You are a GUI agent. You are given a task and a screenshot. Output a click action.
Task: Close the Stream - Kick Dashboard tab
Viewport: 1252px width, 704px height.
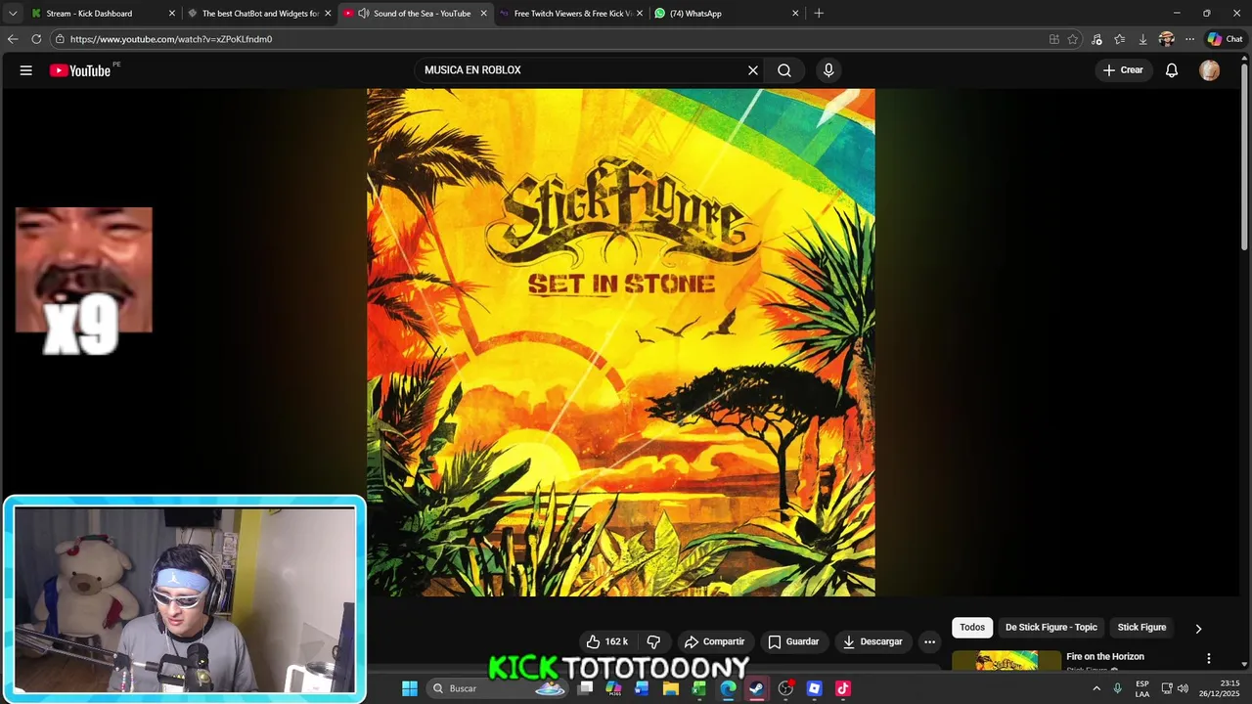[172, 13]
